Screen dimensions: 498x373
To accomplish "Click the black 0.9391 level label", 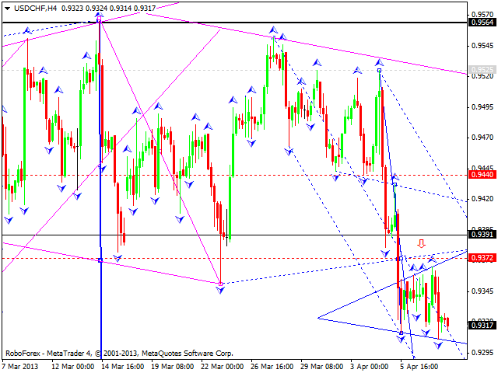I will pos(480,234).
